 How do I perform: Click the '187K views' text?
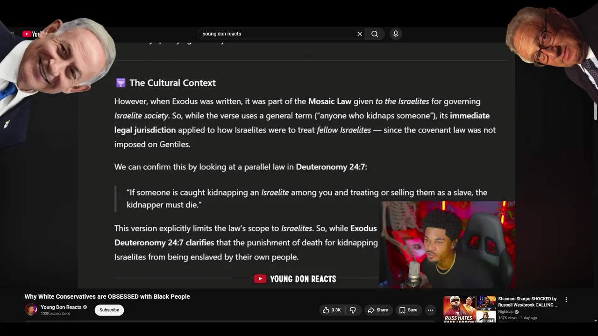(508, 318)
